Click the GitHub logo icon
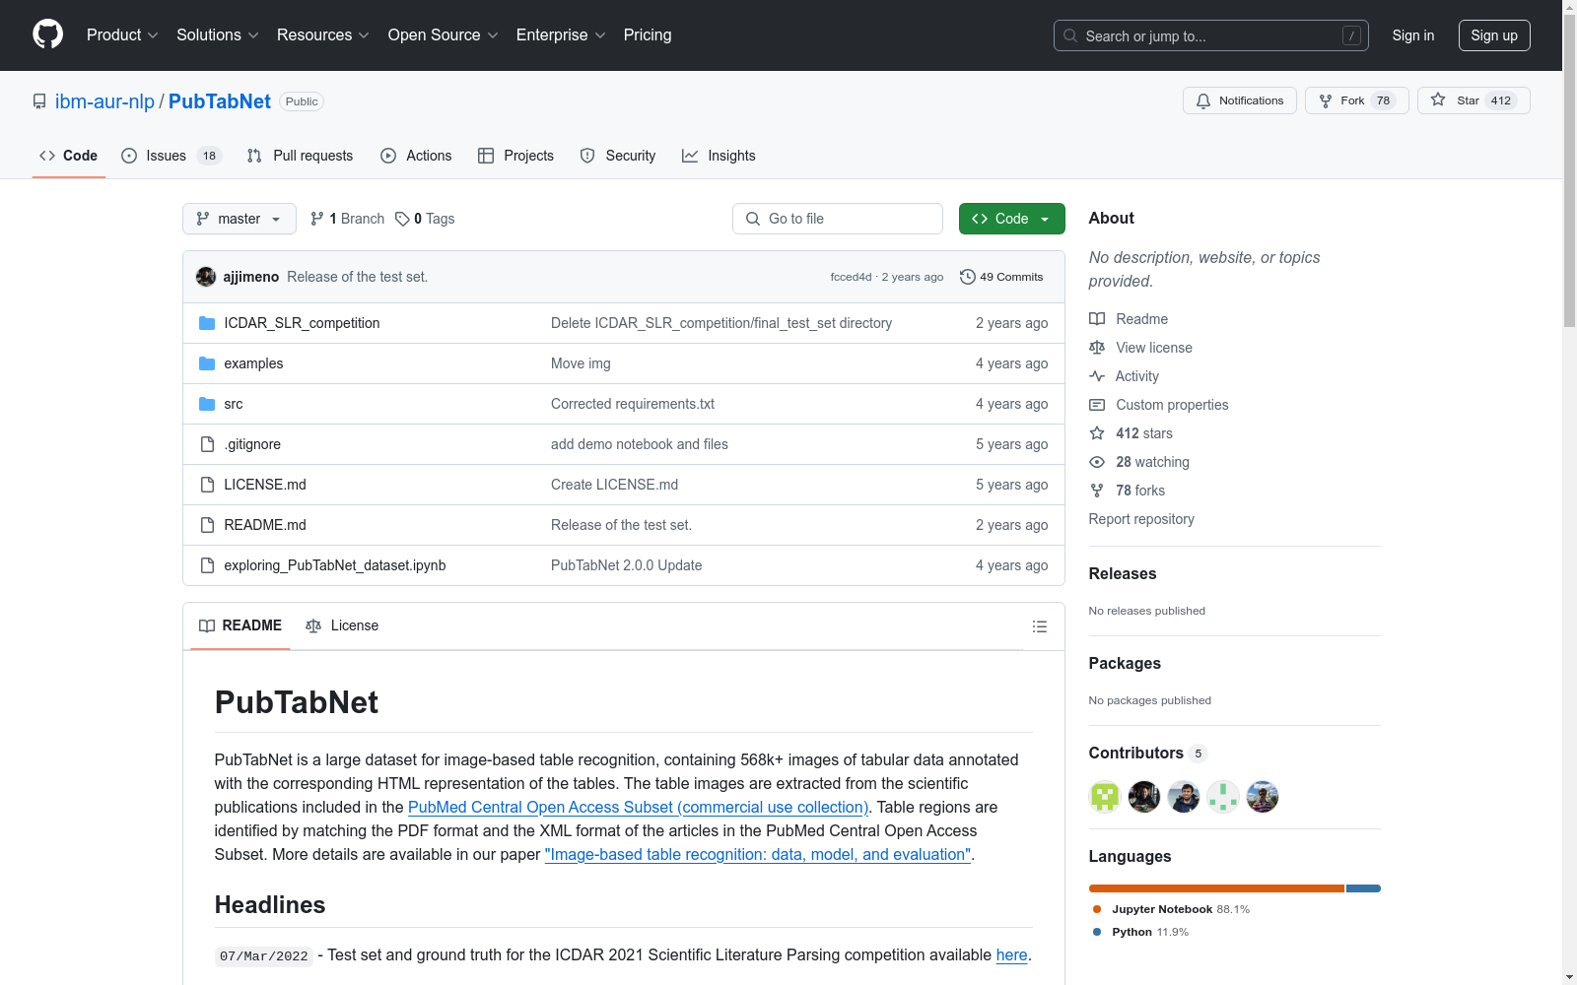Screen dimensions: 1577x985 pyautogui.click(x=47, y=34)
